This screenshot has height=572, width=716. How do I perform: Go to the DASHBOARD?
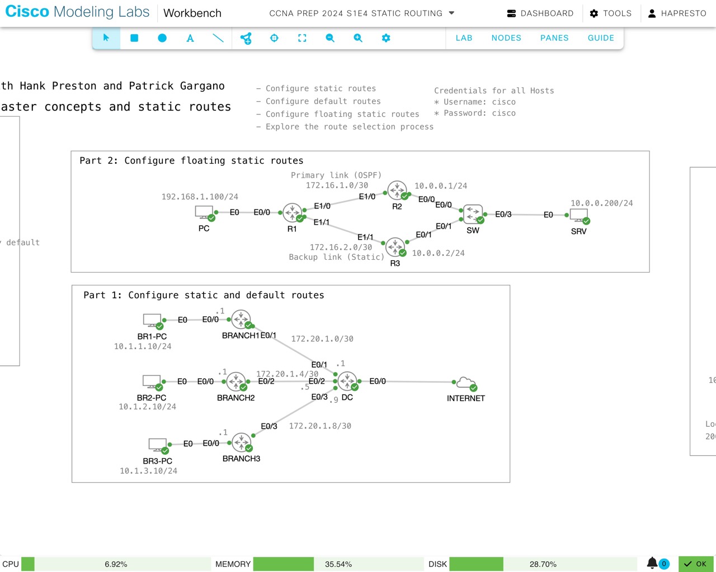[x=540, y=13]
